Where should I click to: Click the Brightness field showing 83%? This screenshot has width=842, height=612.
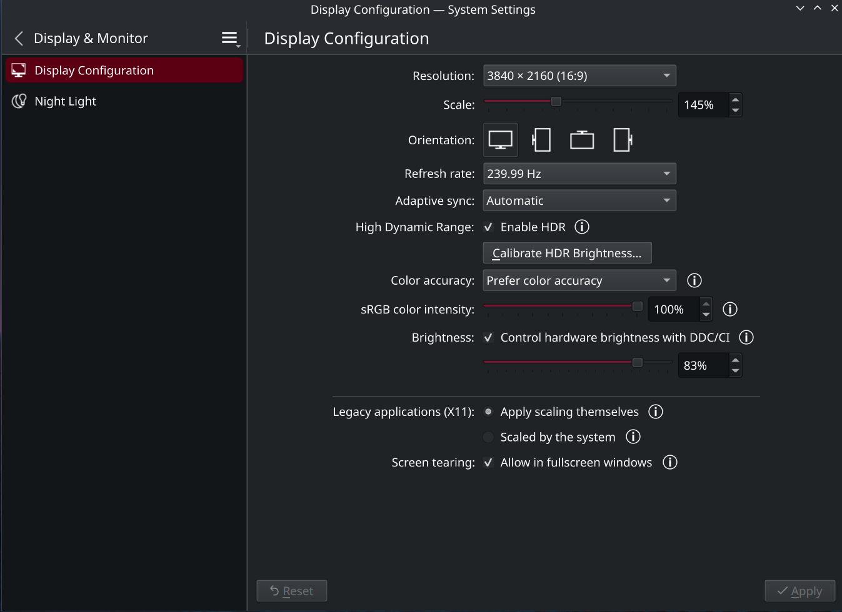pyautogui.click(x=703, y=365)
